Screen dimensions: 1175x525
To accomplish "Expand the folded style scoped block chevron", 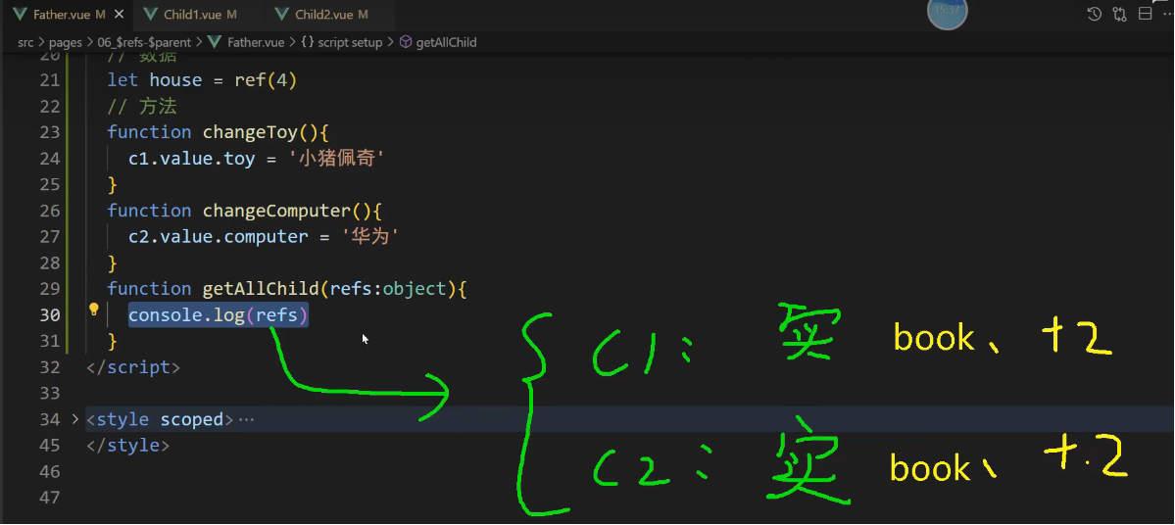I will click(74, 418).
